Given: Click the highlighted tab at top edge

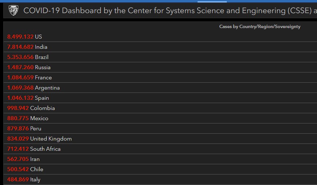Looking at the screenshot, I should click(x=212, y=1).
